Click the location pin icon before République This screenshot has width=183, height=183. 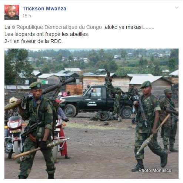point(13,27)
